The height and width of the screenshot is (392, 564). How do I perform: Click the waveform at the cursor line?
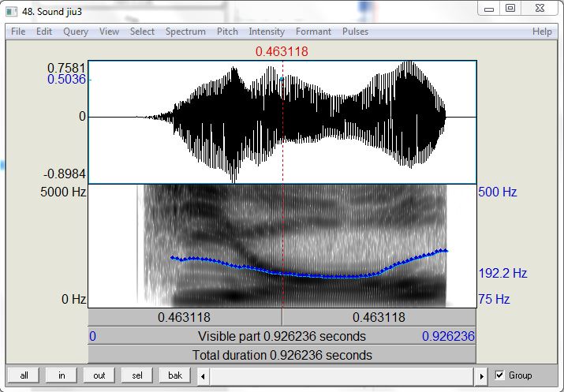tap(282, 122)
